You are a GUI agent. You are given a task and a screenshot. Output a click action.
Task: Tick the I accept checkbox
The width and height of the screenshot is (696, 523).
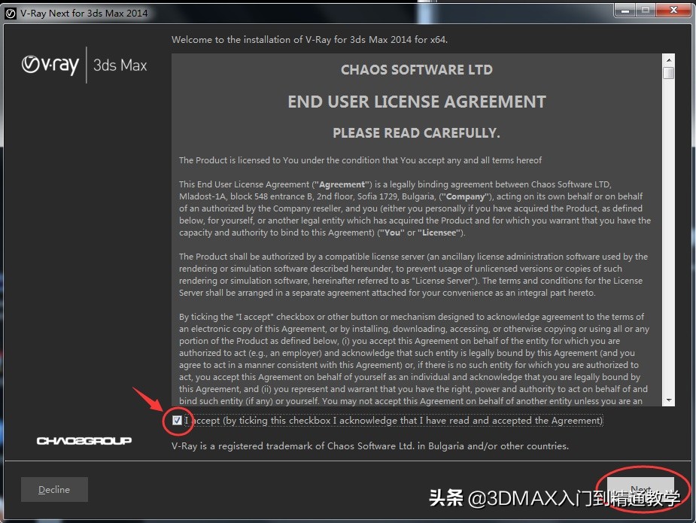tap(177, 421)
